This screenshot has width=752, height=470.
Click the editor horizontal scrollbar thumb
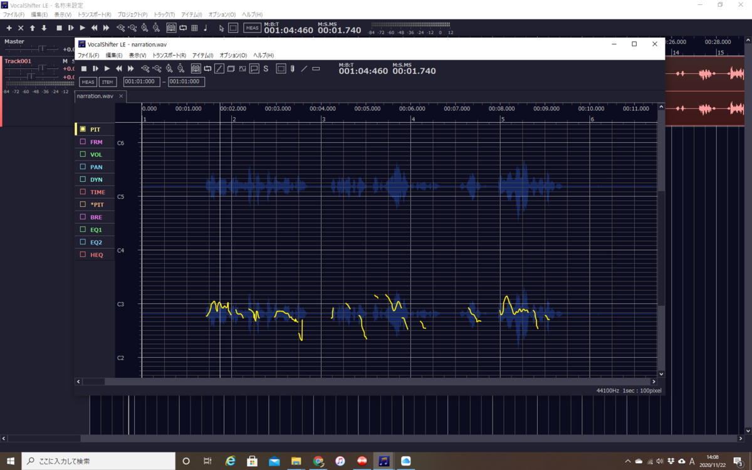coord(94,381)
